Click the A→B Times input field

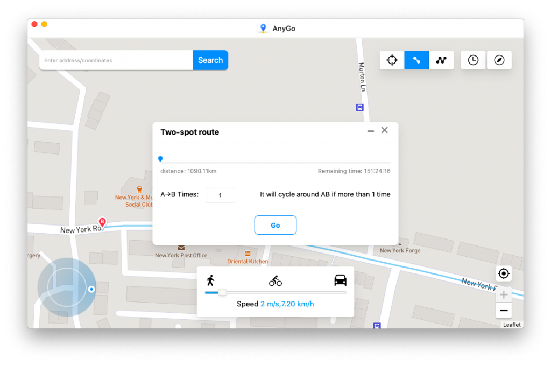(220, 194)
